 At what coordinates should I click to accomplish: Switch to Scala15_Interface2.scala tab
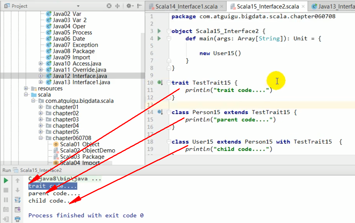pos(268,7)
